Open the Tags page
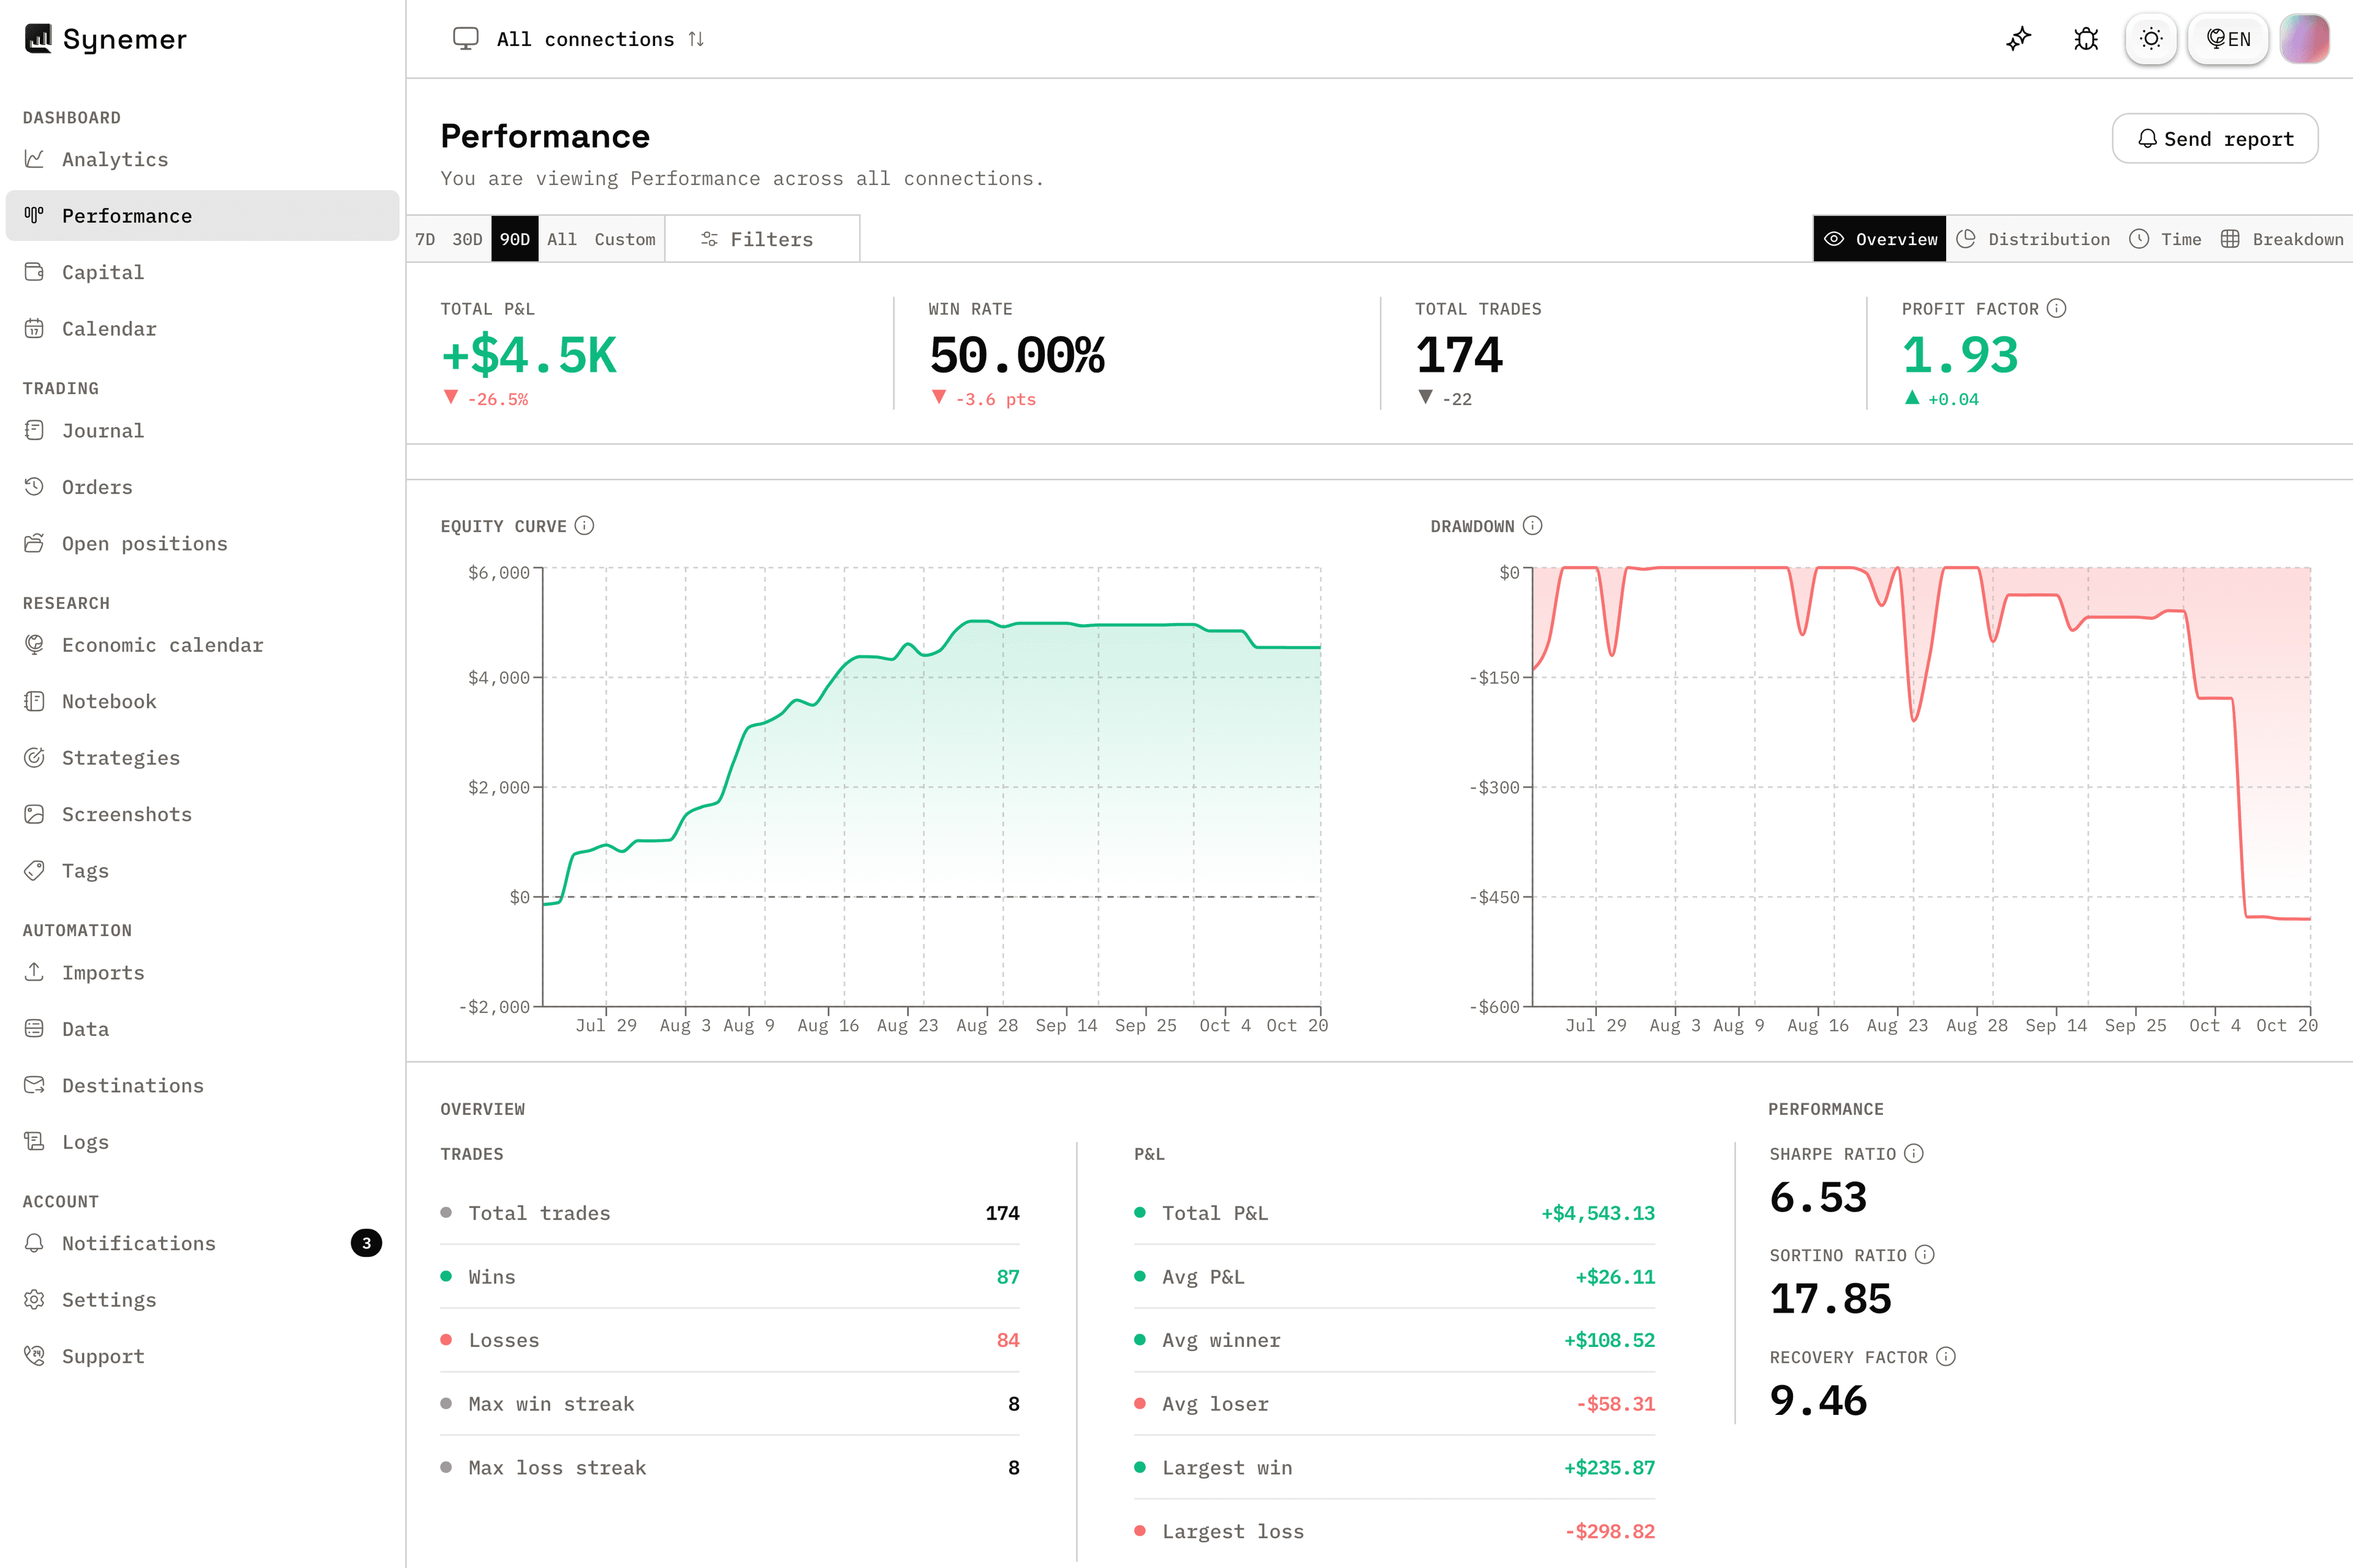 pos(202,871)
